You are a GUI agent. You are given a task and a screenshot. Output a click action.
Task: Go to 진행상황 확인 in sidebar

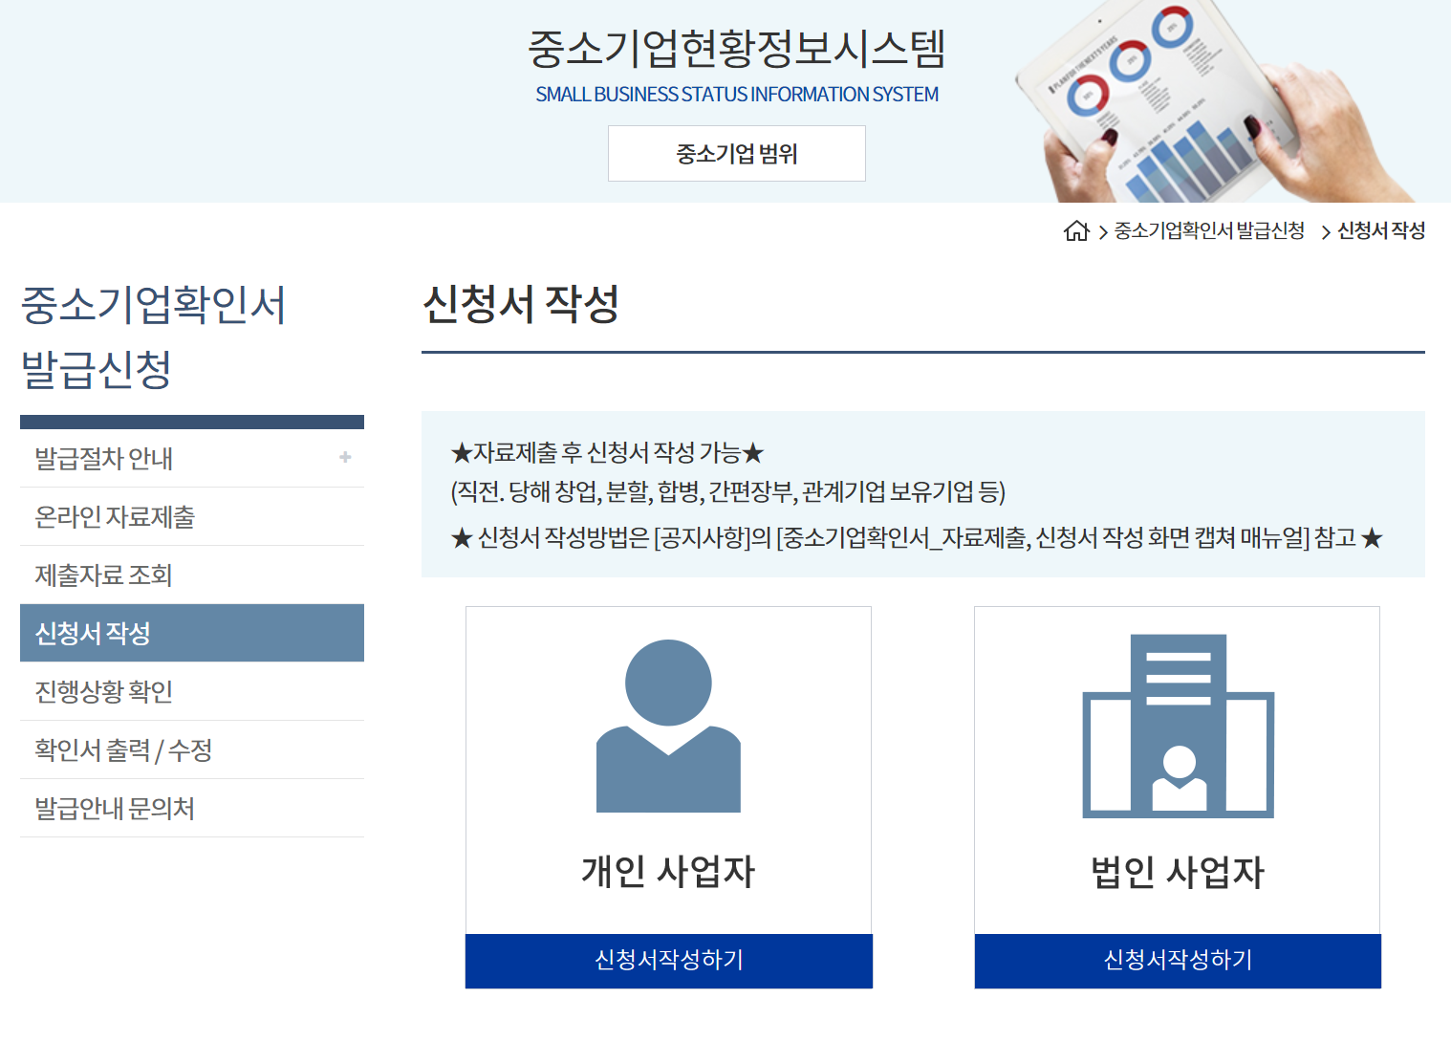tap(192, 691)
